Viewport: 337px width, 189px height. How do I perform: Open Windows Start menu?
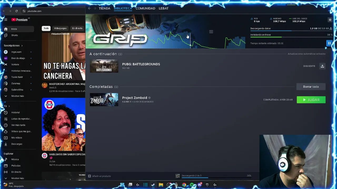(x=122, y=185)
